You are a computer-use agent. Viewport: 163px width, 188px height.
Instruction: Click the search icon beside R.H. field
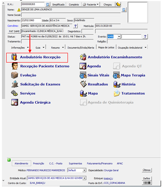click(x=48, y=5)
